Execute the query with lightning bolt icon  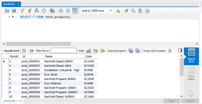point(23,11)
